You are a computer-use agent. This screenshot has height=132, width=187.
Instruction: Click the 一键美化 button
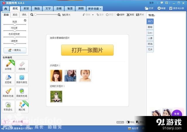coord(15,50)
